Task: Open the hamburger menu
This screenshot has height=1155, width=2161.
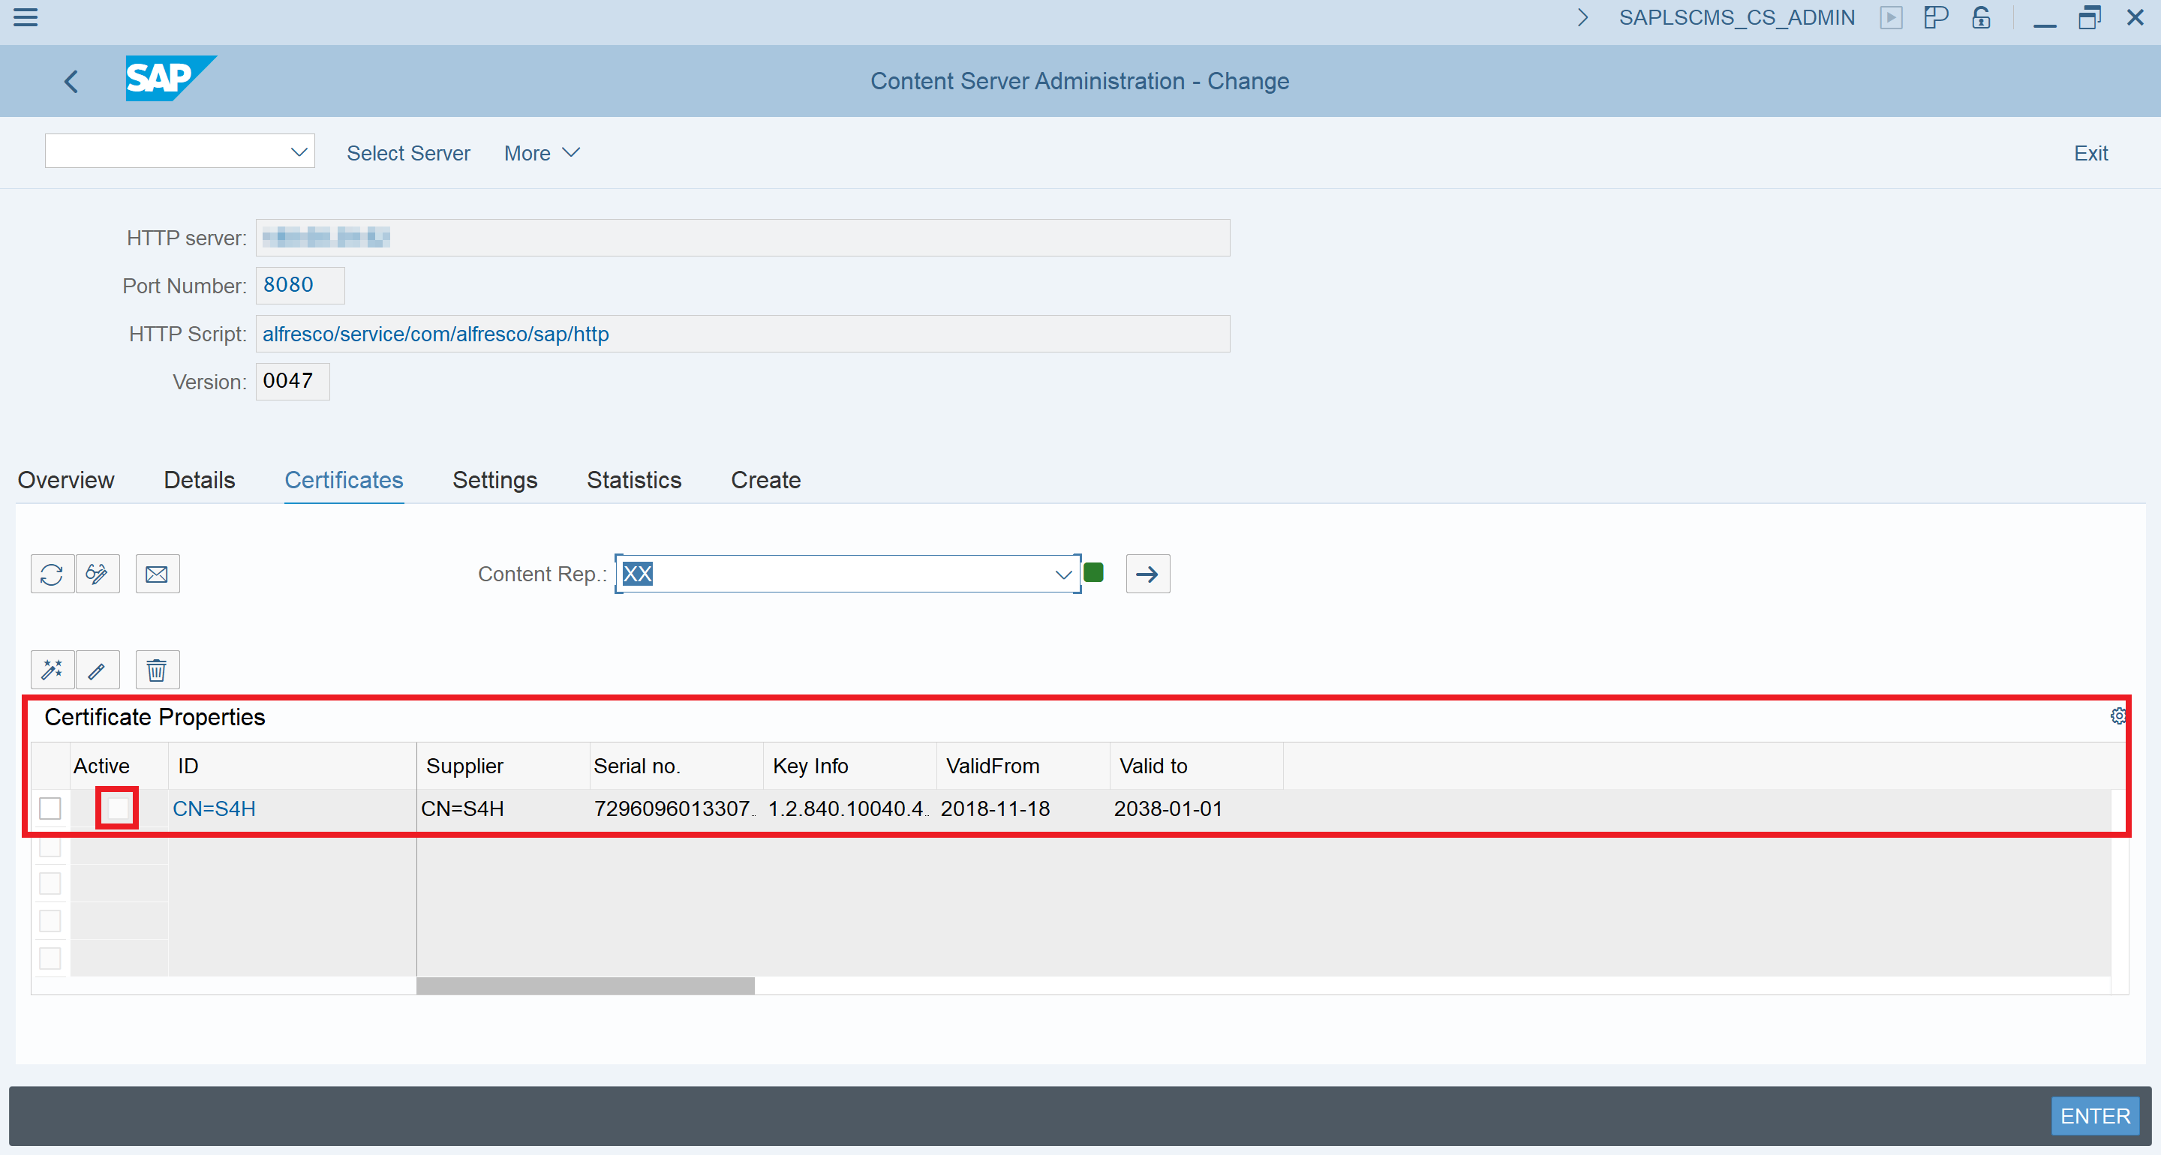Action: 26,17
